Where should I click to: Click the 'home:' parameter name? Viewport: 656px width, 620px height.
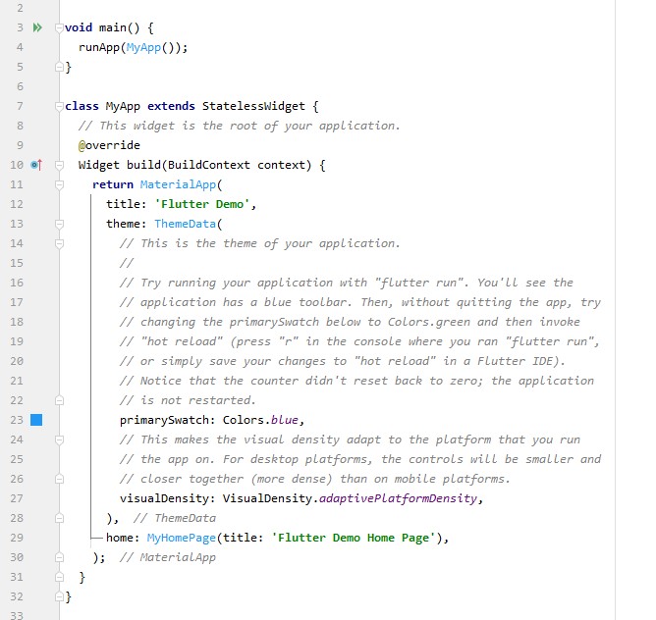click(x=123, y=538)
